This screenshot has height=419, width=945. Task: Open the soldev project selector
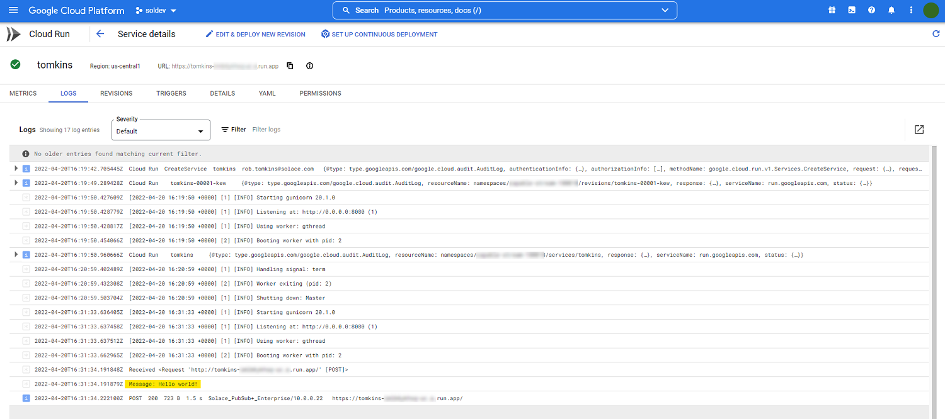click(156, 11)
